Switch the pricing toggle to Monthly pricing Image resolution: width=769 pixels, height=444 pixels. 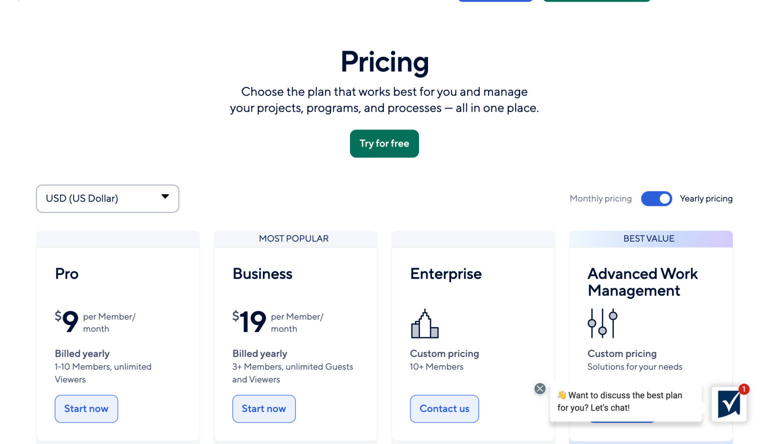[x=656, y=199]
